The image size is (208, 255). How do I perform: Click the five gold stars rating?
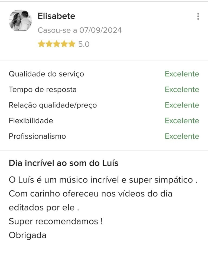(56, 44)
